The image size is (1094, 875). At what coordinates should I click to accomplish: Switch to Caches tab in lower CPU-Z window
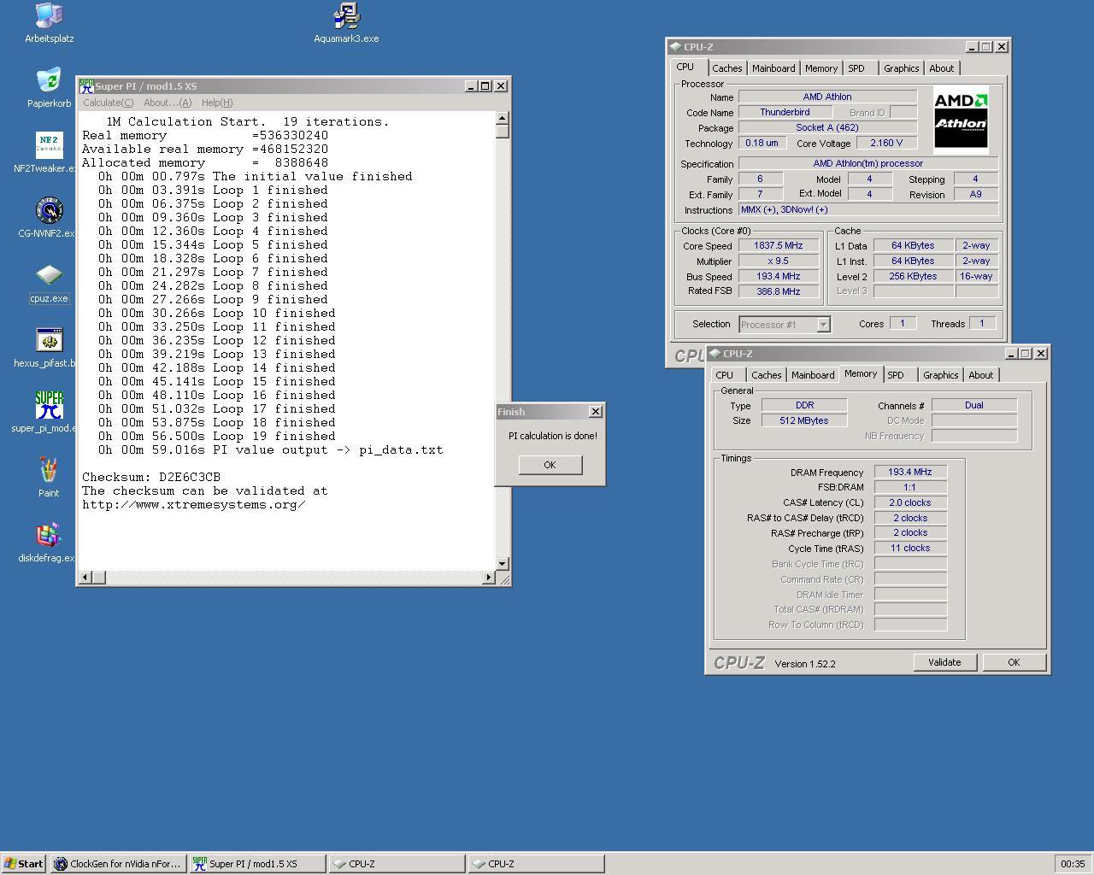click(767, 375)
